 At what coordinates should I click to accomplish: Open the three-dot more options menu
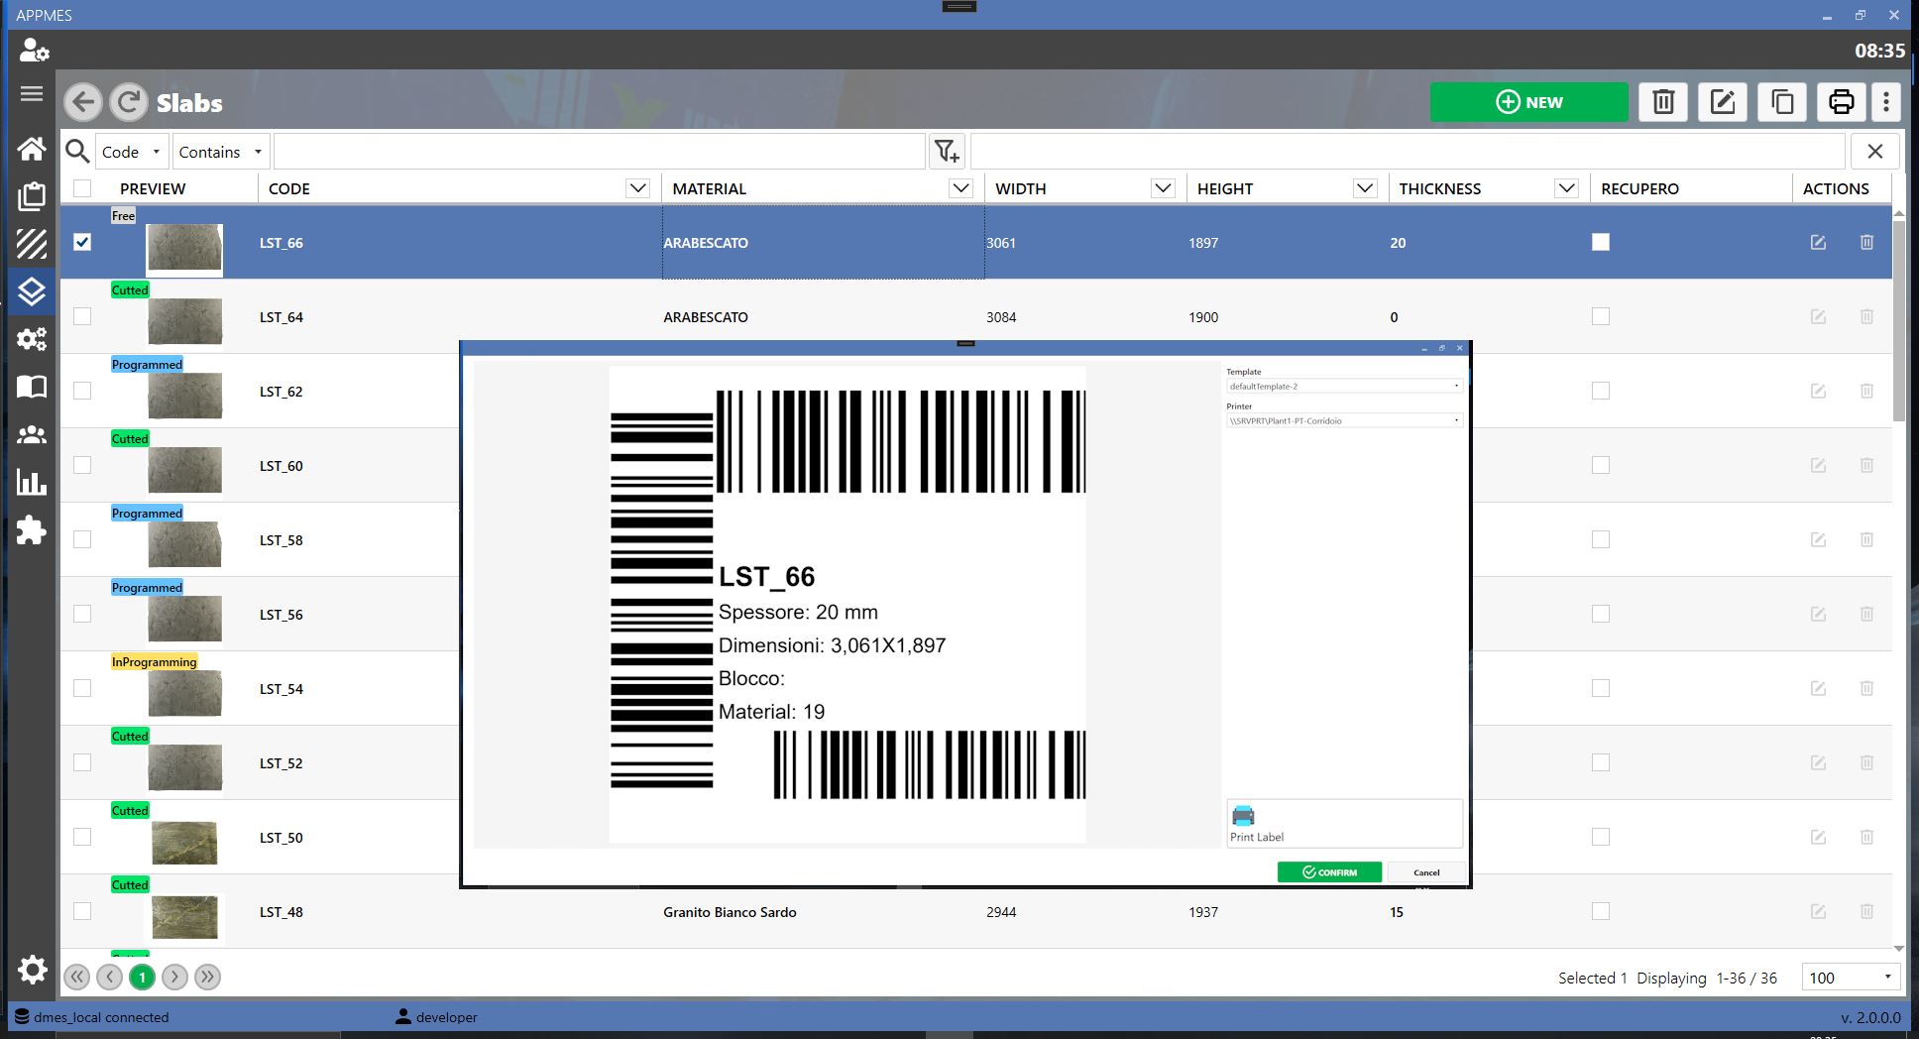[1886, 102]
